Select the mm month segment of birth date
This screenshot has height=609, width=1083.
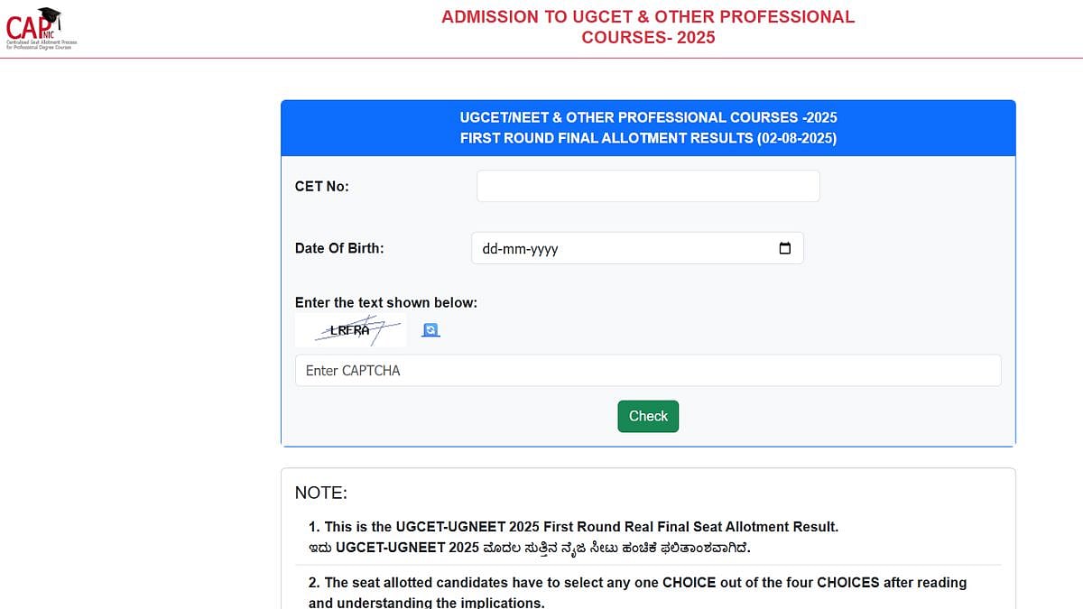pos(516,249)
